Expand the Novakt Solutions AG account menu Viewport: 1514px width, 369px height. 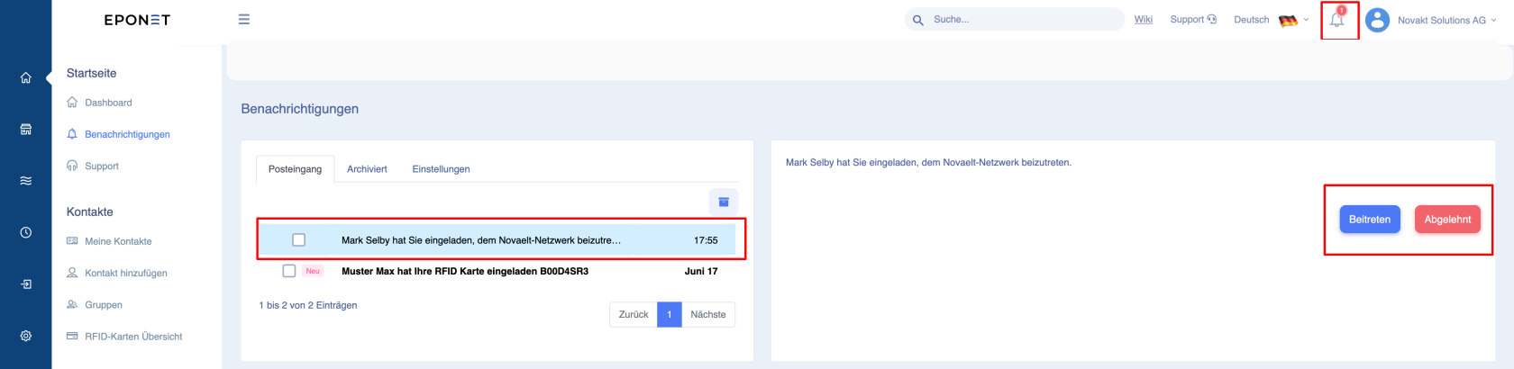(1446, 20)
